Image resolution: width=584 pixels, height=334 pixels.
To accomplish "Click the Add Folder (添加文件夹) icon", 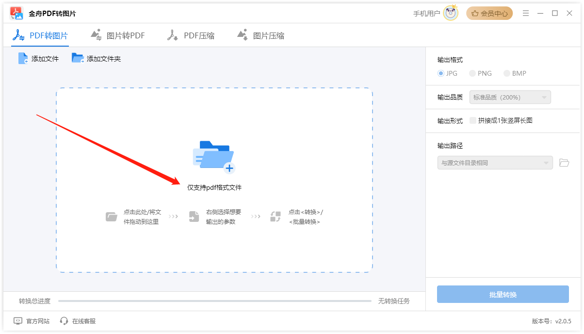I will tap(78, 59).
